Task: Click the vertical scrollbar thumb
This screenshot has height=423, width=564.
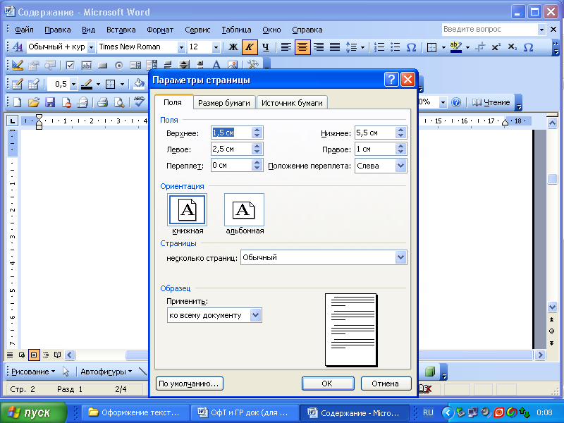Action: (x=552, y=179)
